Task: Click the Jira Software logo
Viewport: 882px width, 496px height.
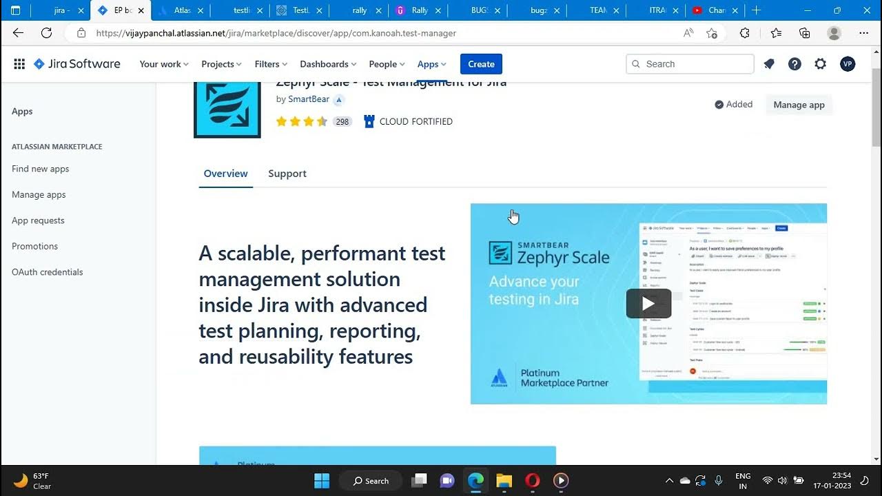Action: coord(77,64)
